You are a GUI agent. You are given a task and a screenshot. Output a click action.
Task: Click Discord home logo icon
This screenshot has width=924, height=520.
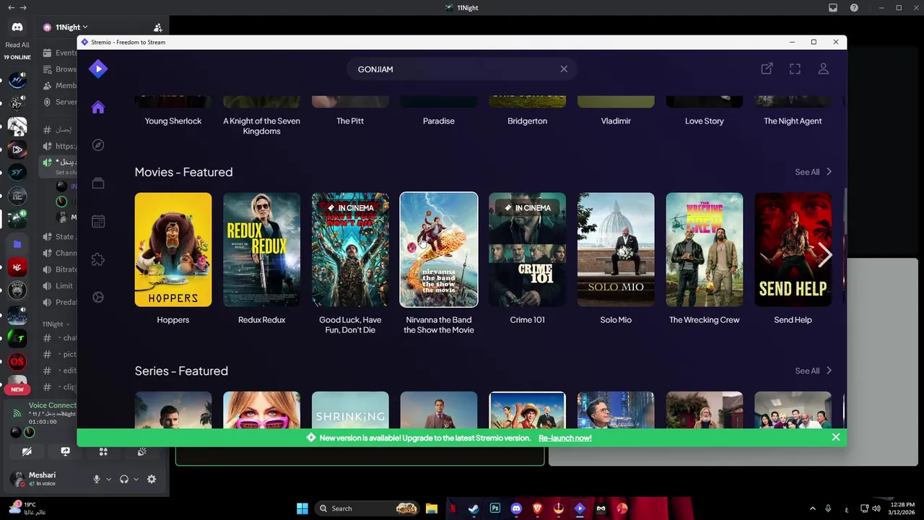coord(17,27)
